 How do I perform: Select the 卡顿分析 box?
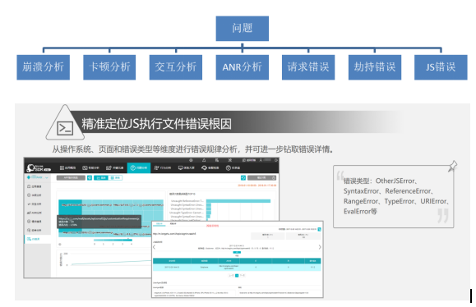tap(109, 67)
